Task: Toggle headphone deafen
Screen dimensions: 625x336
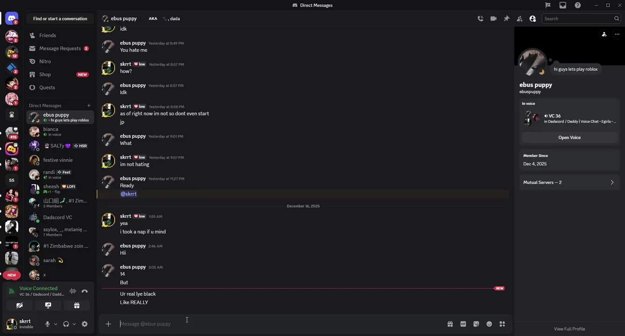Action: pyautogui.click(x=66, y=324)
